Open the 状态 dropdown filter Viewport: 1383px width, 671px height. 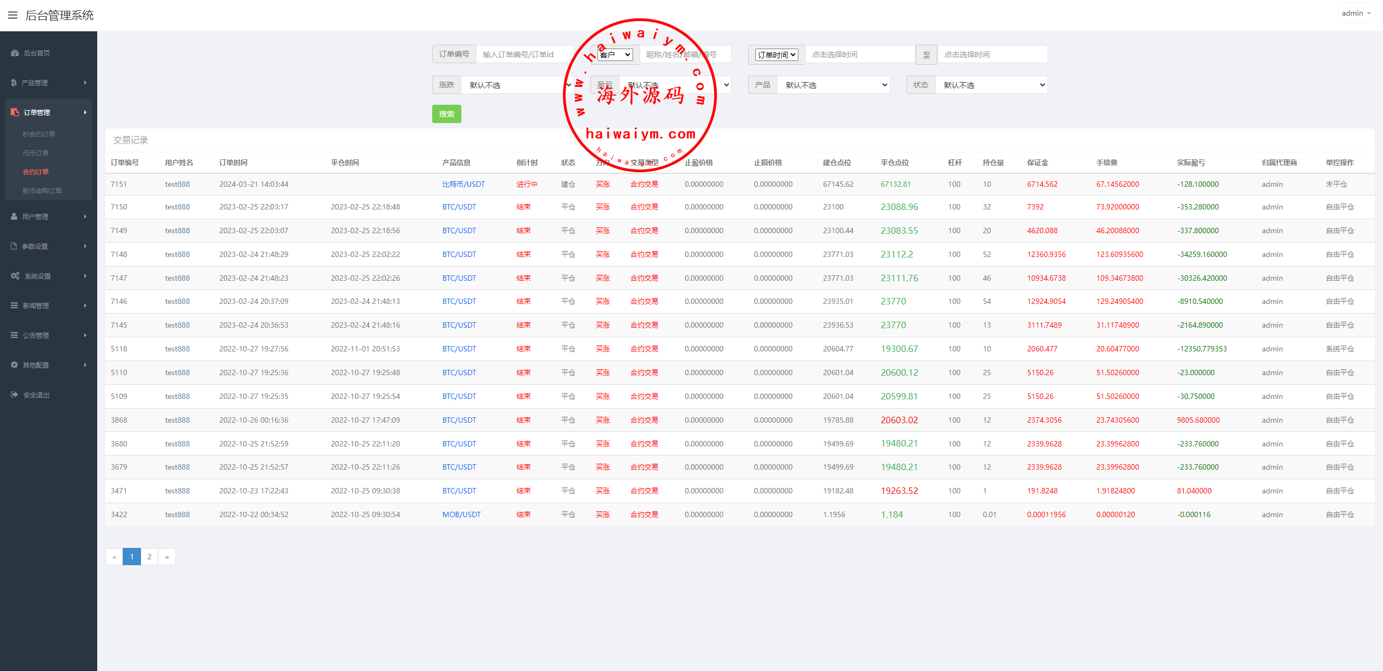point(992,85)
